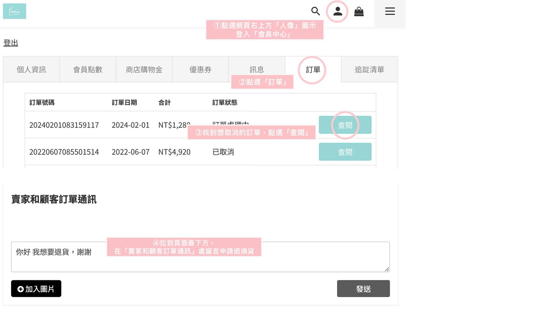
Task: Click the 登出 logout link
Action: click(11, 43)
